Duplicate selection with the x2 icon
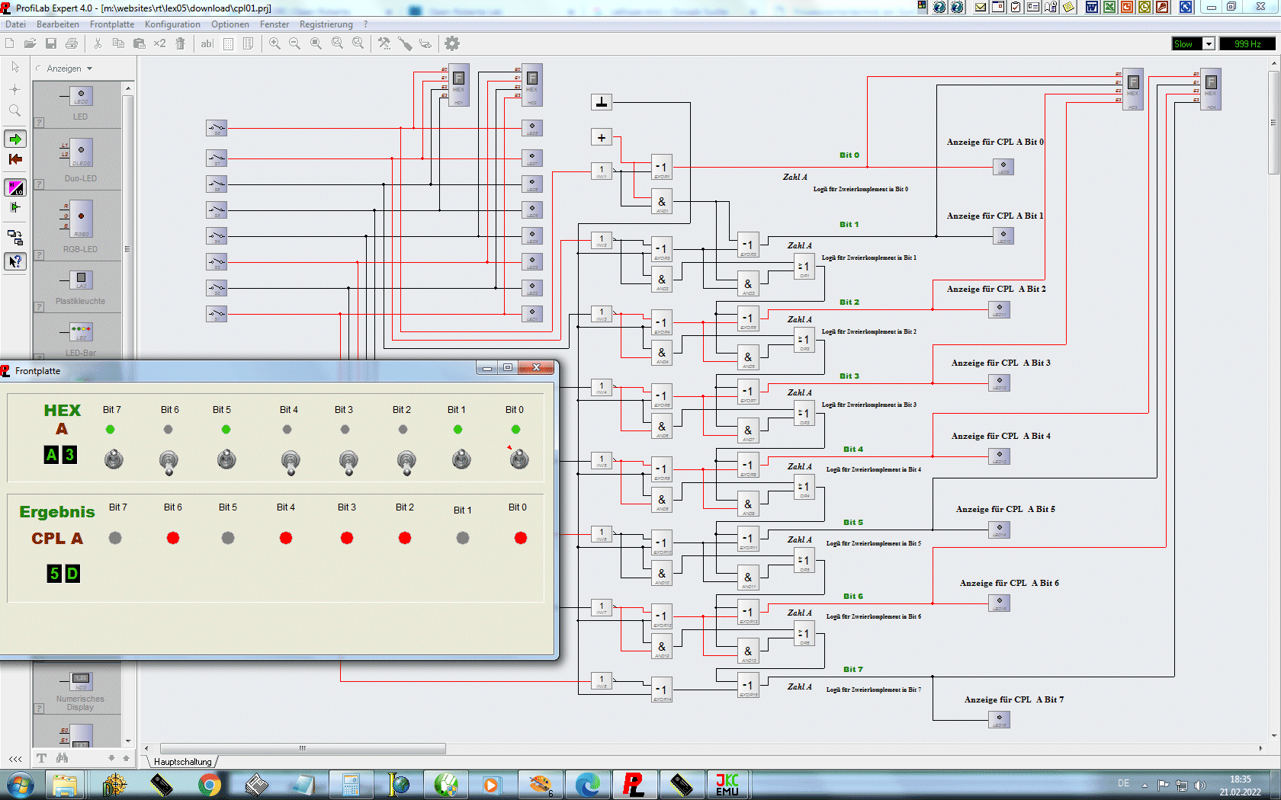The height and width of the screenshot is (800, 1281). [159, 43]
